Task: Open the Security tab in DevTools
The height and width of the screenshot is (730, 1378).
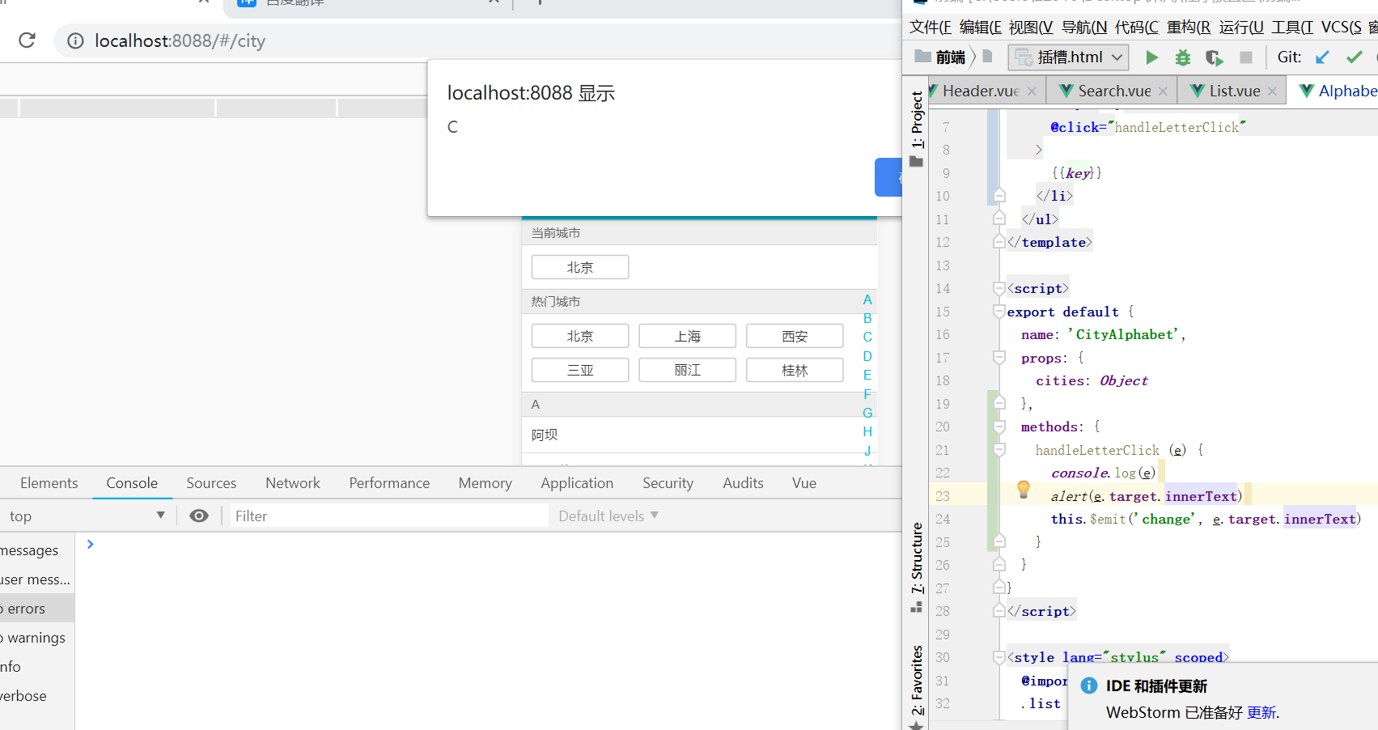Action: pyautogui.click(x=668, y=483)
